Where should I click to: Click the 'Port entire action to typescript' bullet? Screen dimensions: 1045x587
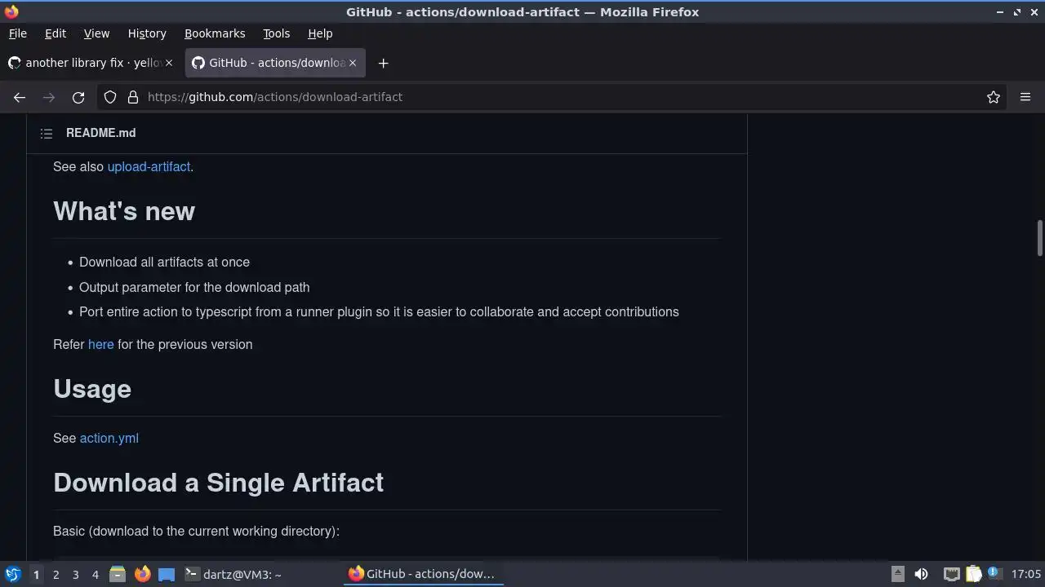[379, 311]
